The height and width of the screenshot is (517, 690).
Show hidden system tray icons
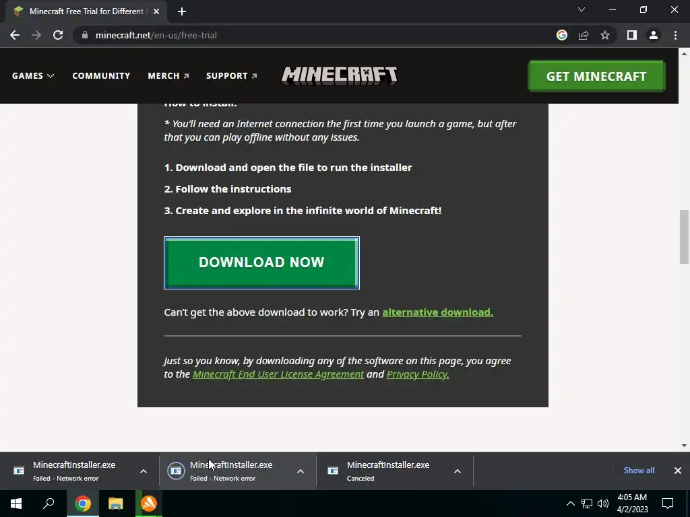pos(570,504)
